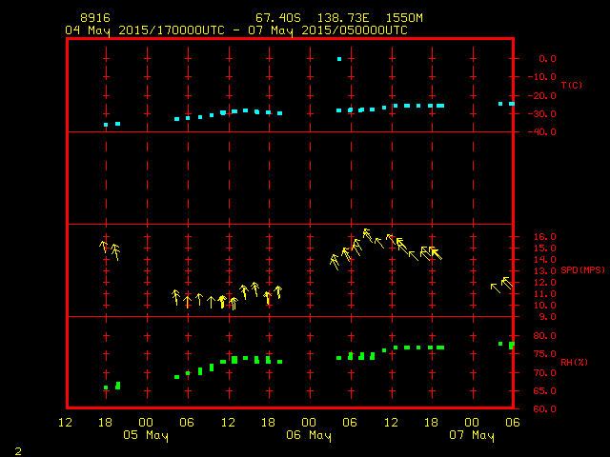Click the red wind arrow in the speed panel
The image size is (610, 457).
pos(268,298)
